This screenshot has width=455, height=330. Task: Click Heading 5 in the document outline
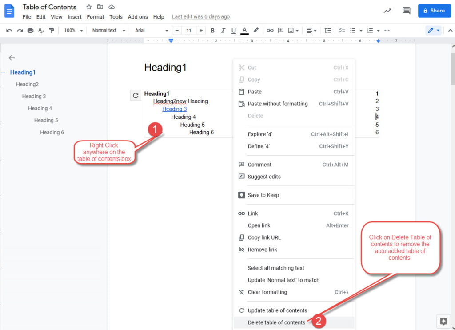(46, 120)
